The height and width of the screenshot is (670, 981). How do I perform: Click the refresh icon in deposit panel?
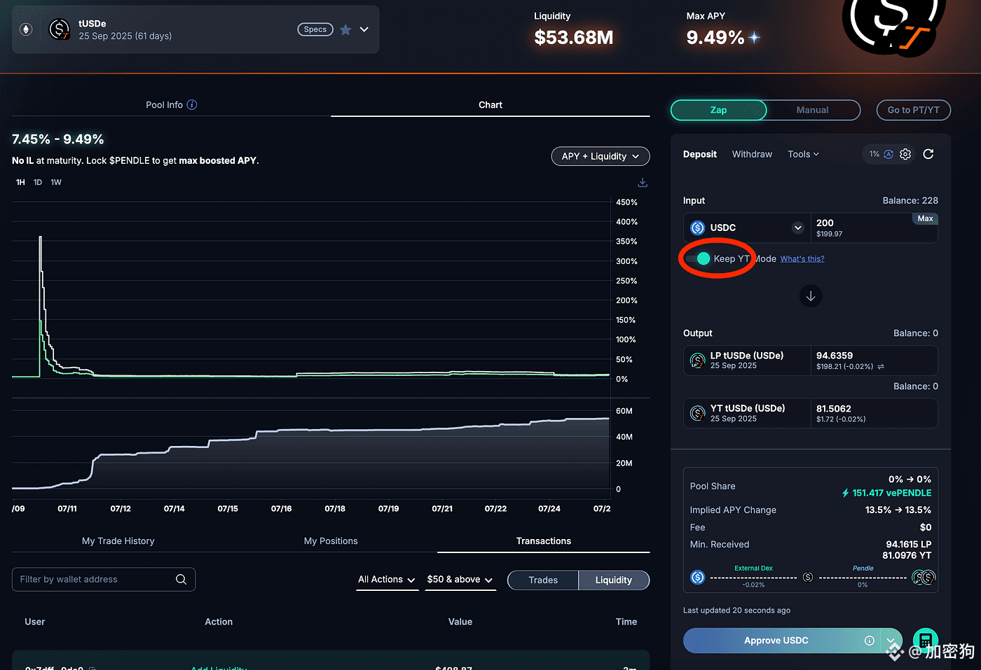[928, 154]
